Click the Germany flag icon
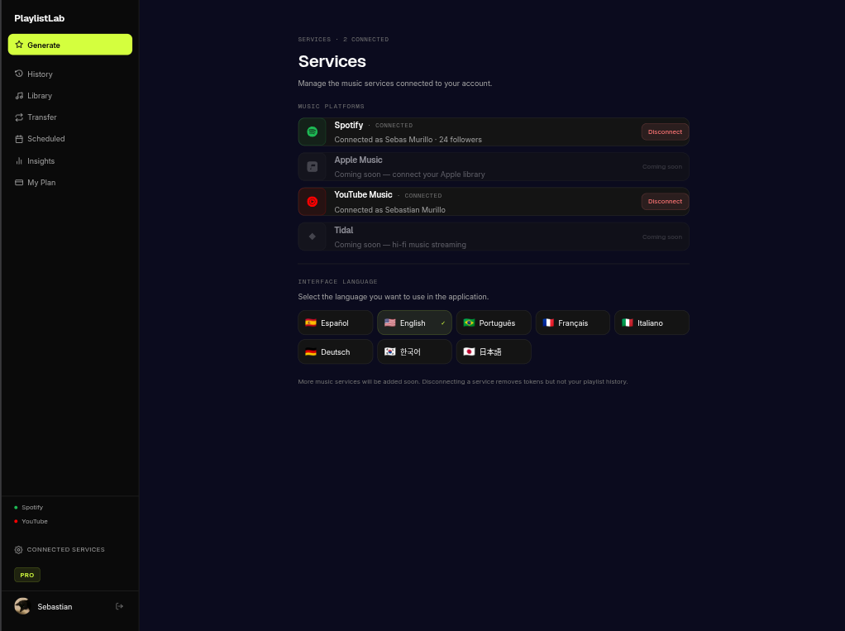Screen dimensions: 845x631 (x=310, y=351)
